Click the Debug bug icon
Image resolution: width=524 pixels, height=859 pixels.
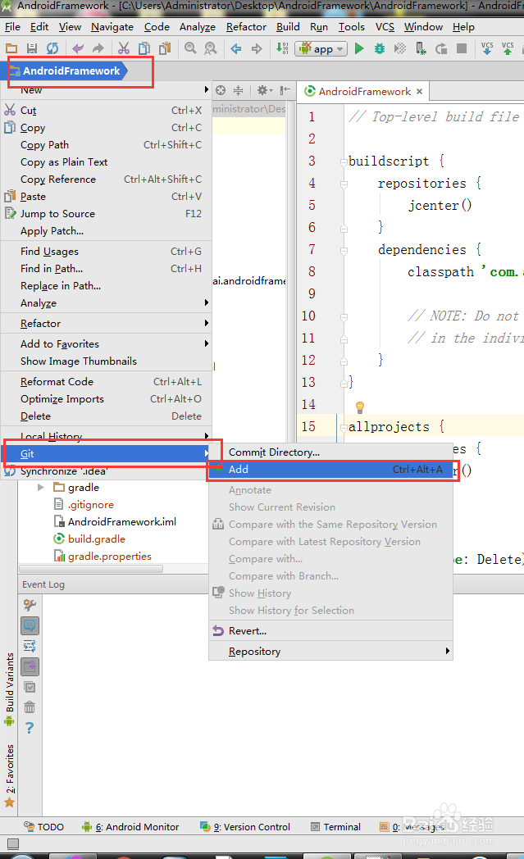pos(380,48)
